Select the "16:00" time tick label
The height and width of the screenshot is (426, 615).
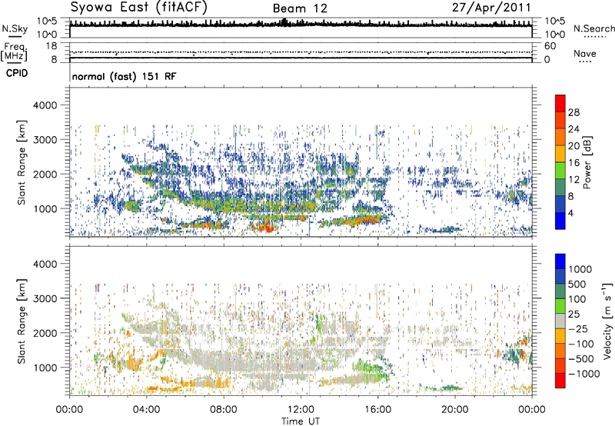coord(377,410)
